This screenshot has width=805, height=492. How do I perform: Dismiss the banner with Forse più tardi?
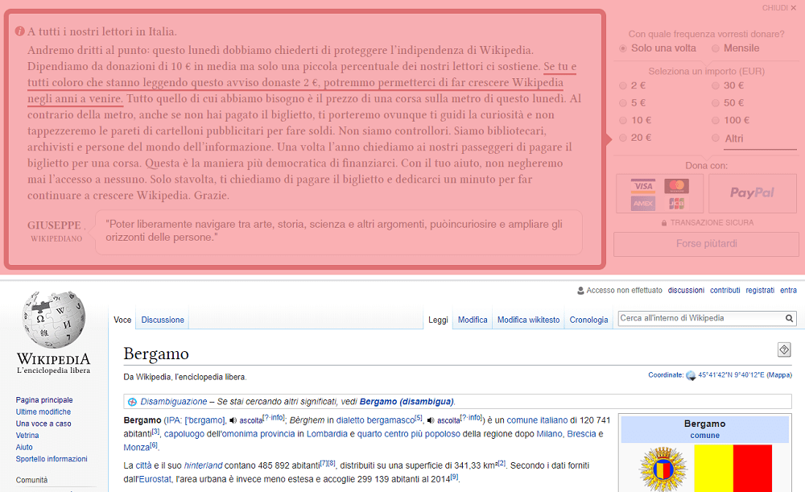706,244
